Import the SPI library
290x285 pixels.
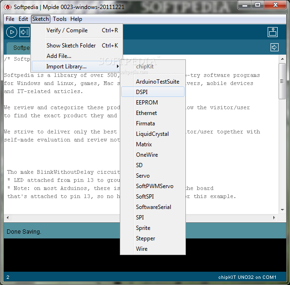click(153, 218)
